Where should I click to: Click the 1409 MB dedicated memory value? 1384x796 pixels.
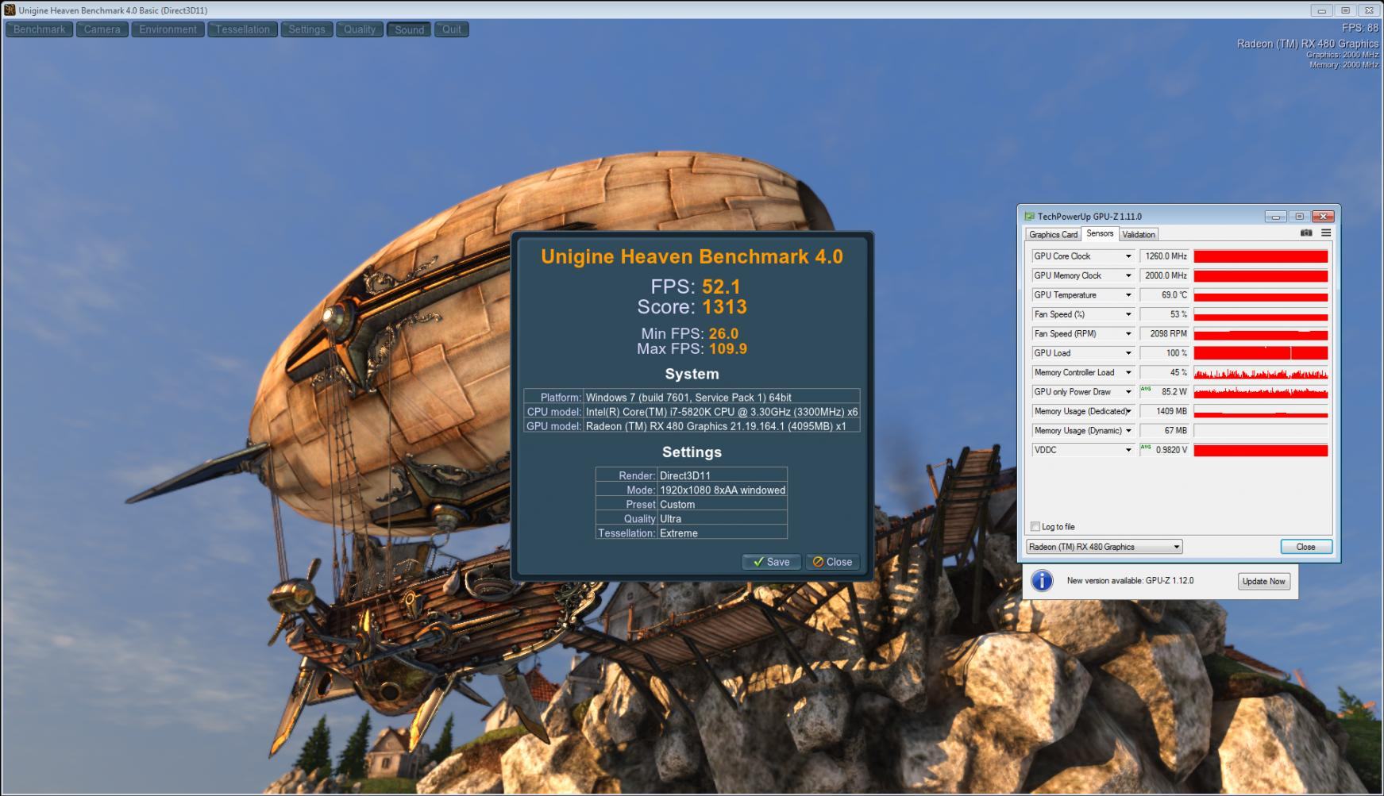pyautogui.click(x=1165, y=411)
